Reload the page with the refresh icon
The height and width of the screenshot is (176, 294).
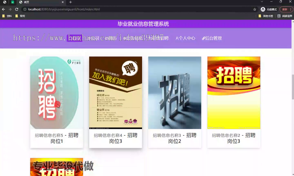pos(17,9)
